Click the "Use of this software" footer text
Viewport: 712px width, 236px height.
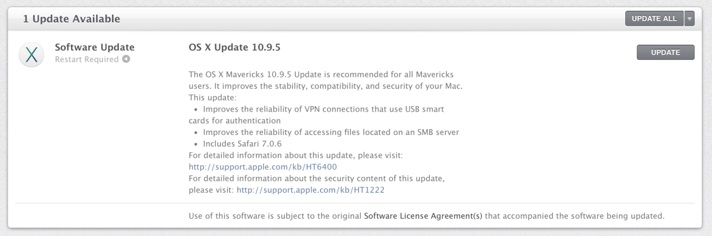coord(275,215)
